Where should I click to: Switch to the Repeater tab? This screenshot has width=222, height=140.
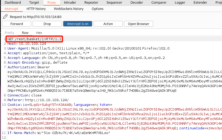point(91,3)
